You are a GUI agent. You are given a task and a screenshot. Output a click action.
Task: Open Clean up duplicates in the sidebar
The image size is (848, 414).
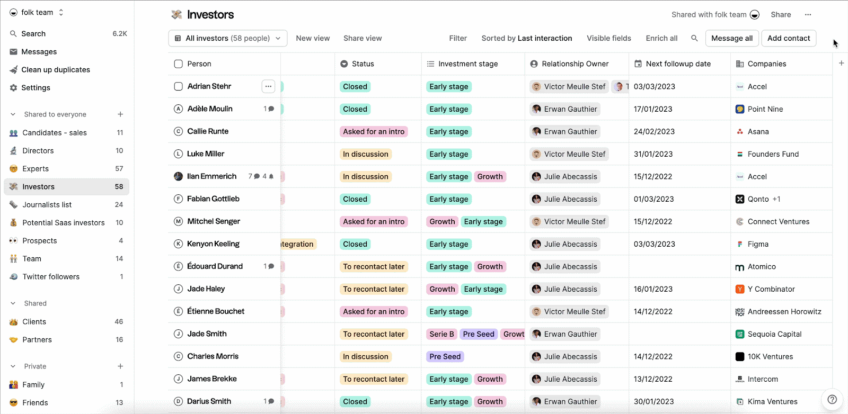[56, 70]
